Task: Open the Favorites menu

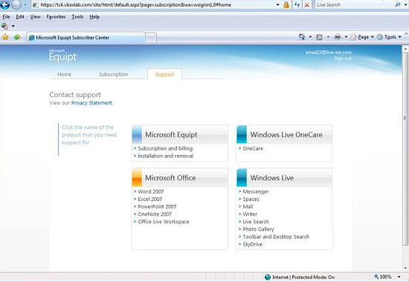Action: click(56, 16)
